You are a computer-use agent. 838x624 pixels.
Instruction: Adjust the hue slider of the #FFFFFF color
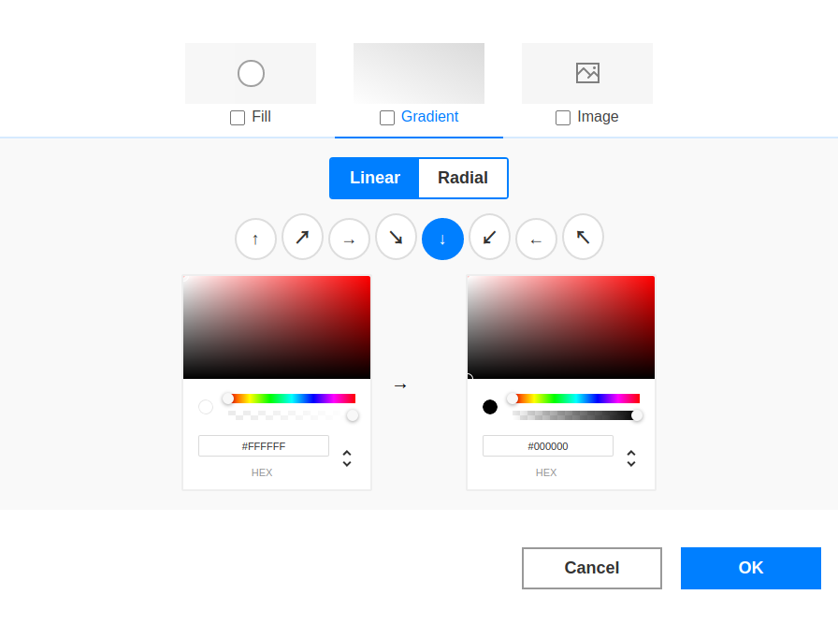pos(292,399)
